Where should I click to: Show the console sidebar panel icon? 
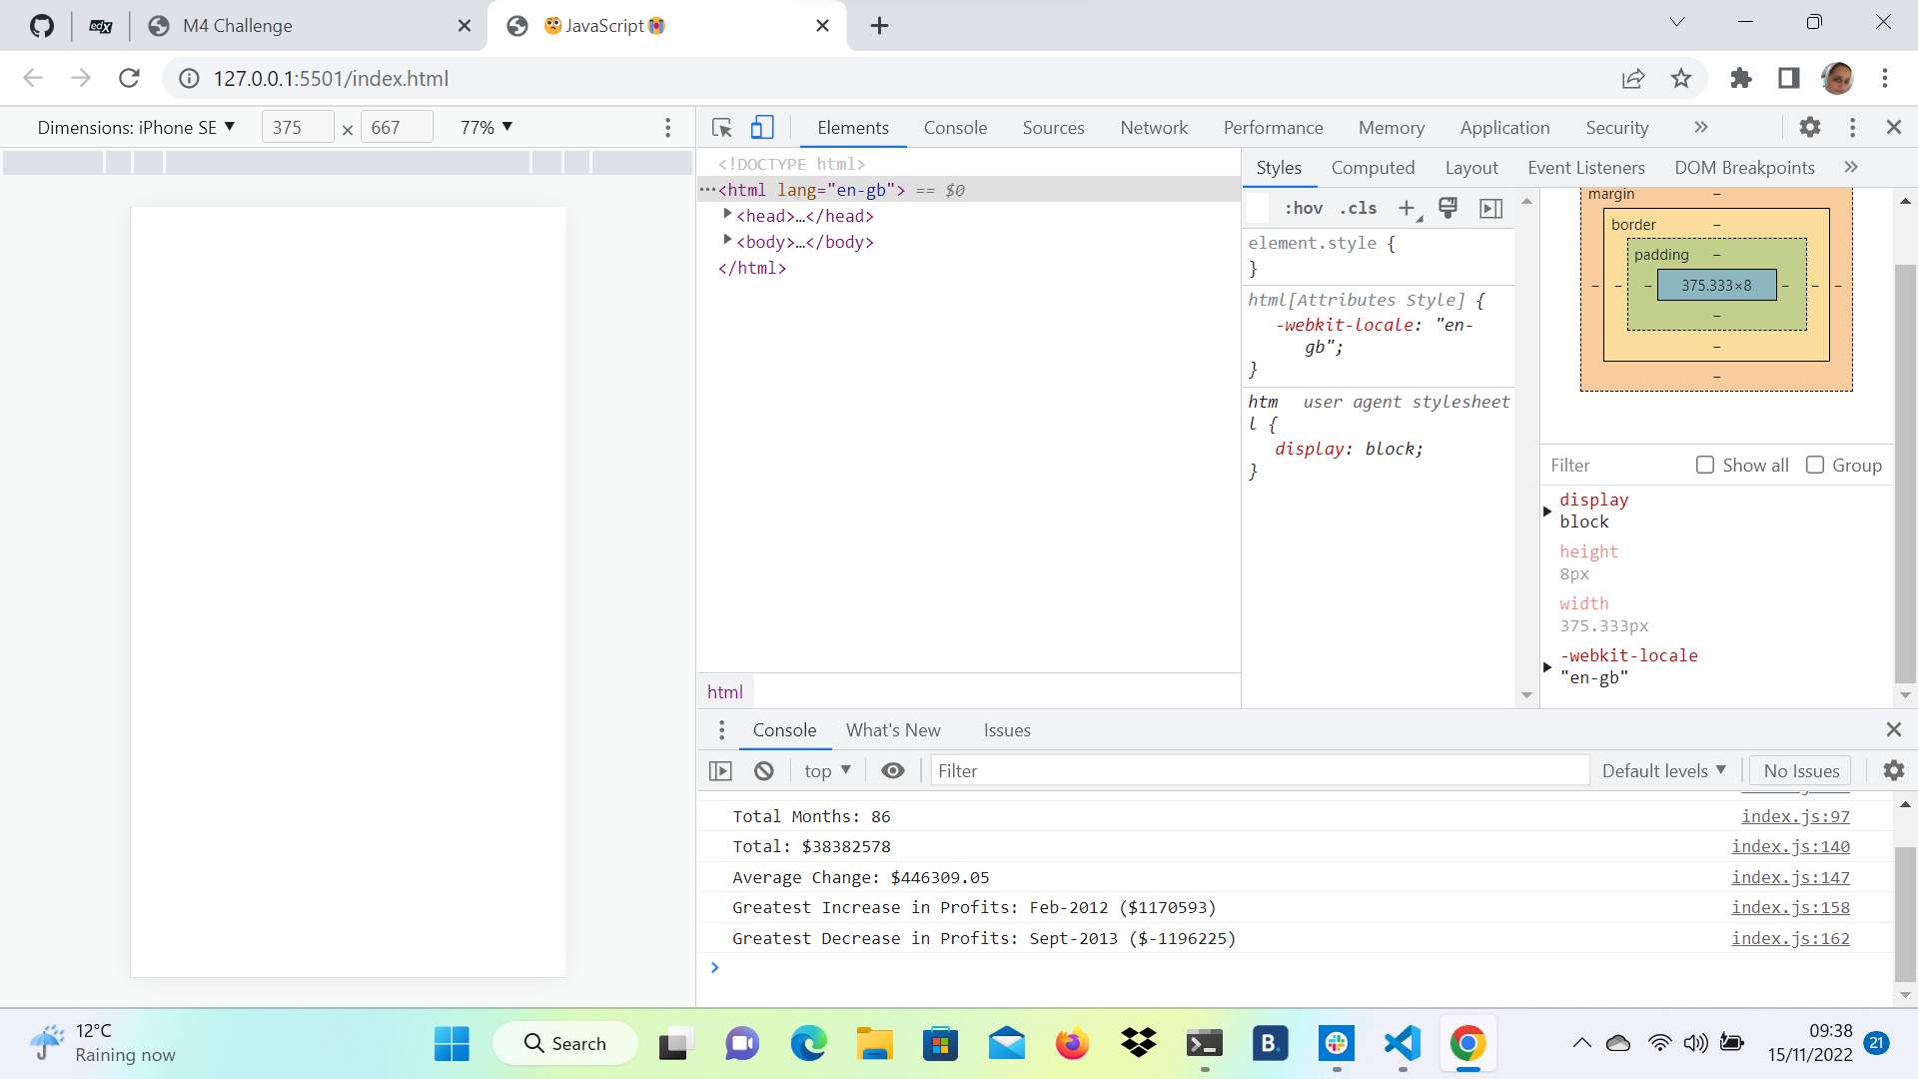720,770
